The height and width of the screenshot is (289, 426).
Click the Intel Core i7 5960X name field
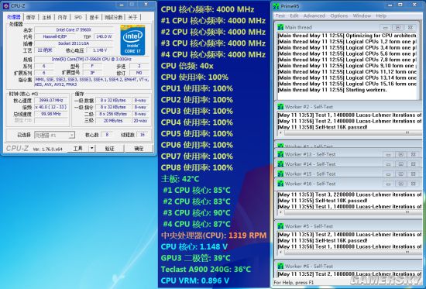pos(74,30)
